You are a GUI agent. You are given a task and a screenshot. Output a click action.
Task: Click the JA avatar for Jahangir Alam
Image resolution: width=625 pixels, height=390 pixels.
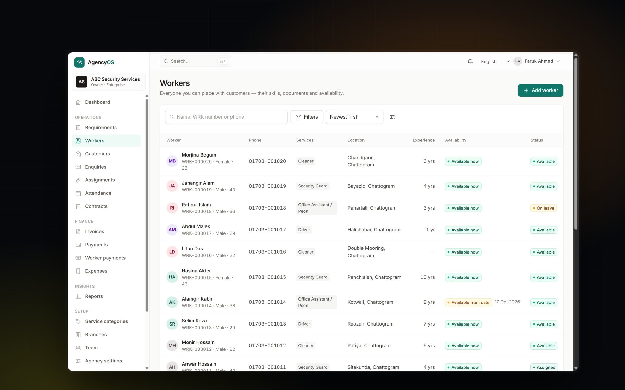pyautogui.click(x=172, y=186)
